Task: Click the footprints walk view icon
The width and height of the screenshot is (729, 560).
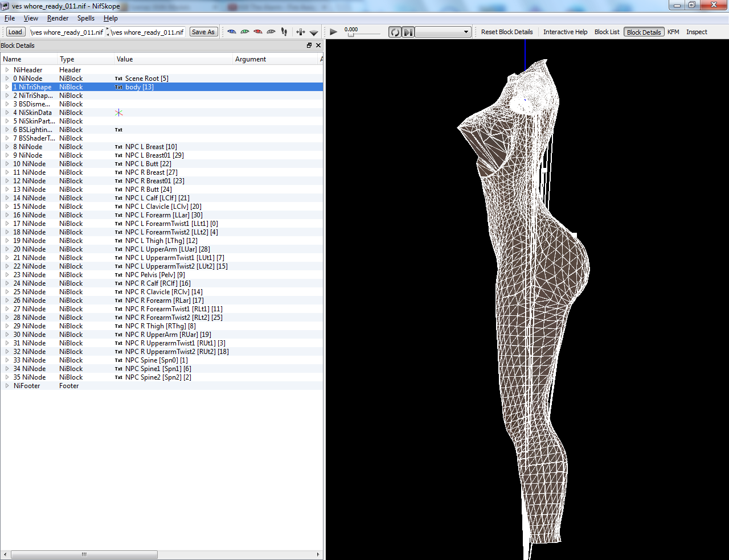Action: [284, 32]
